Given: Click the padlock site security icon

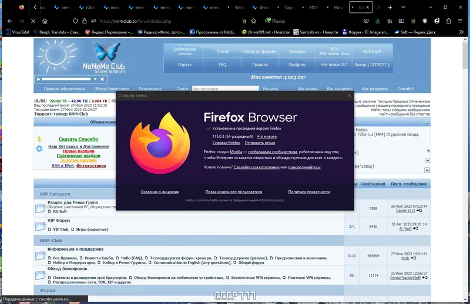Looking at the screenshot, I should [x=85, y=21].
